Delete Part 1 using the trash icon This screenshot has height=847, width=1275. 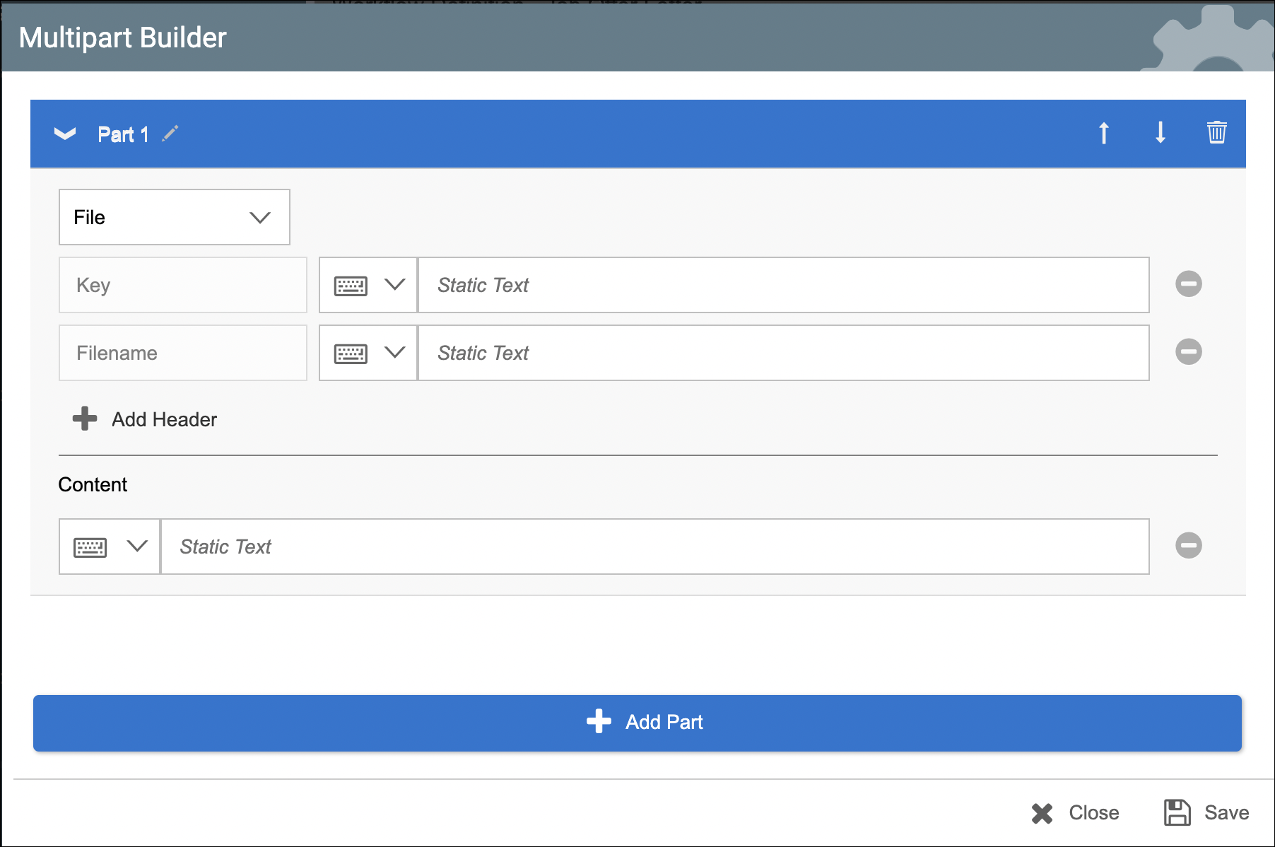[1216, 133]
